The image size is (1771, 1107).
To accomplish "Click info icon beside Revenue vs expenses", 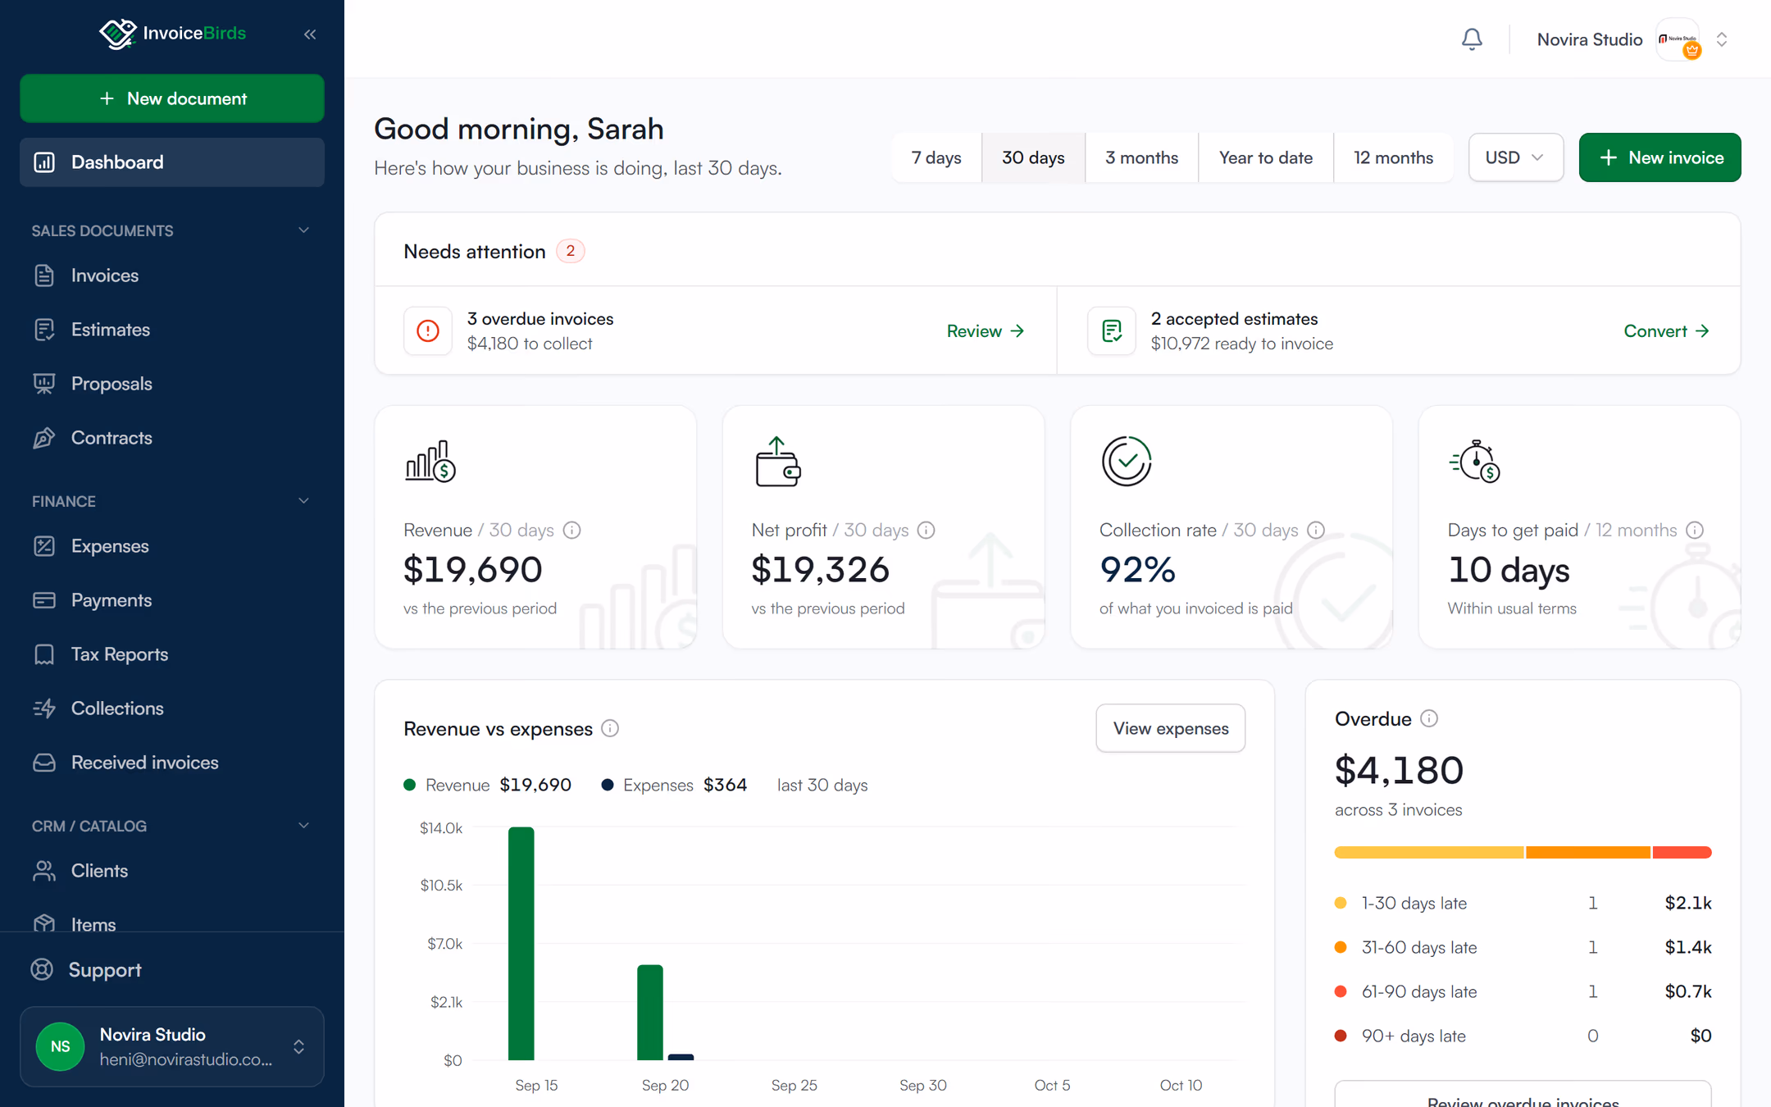I will 610,728.
